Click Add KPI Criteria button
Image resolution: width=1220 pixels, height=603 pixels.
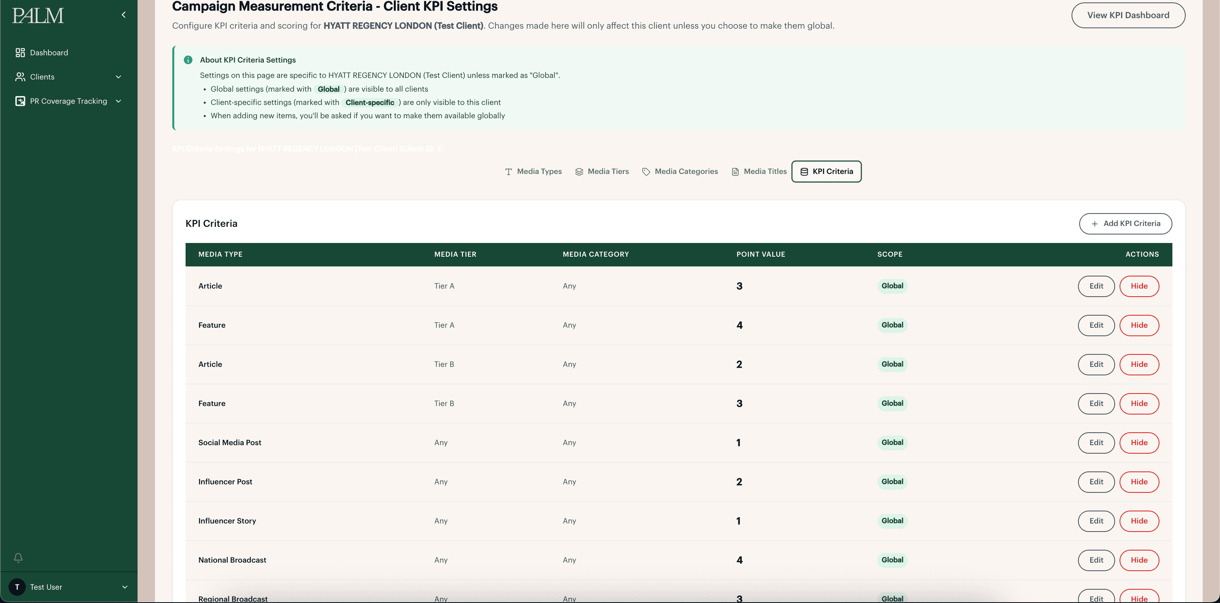1125,224
